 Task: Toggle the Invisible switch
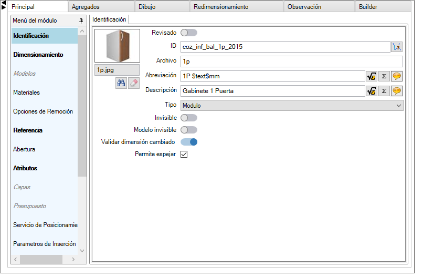[x=189, y=118]
